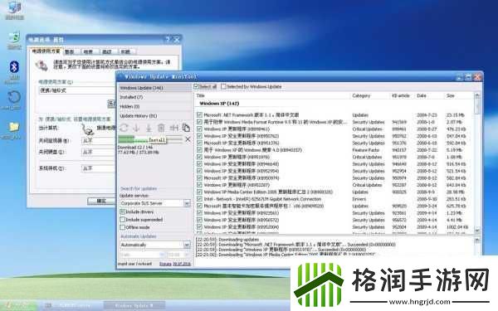Select the desktop icon above Bluetooth

coord(14,37)
